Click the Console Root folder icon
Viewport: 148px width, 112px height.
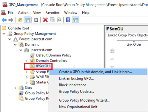[4, 28]
